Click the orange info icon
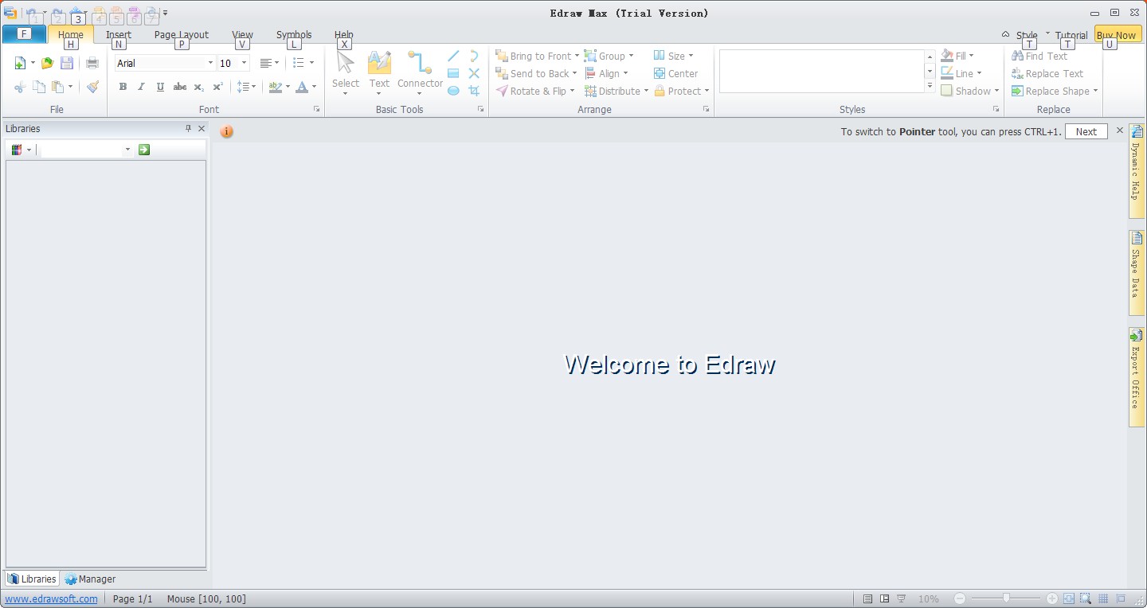Screen dimensions: 1147x608 [227, 131]
